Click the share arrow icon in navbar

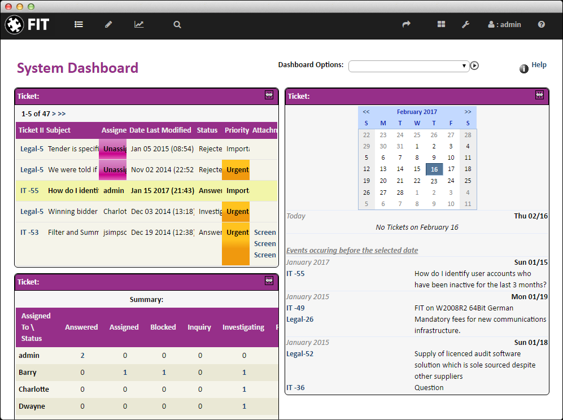(x=406, y=24)
